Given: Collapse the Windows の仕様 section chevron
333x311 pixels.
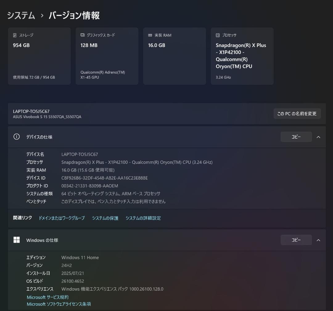Looking at the screenshot, I should [319, 240].
